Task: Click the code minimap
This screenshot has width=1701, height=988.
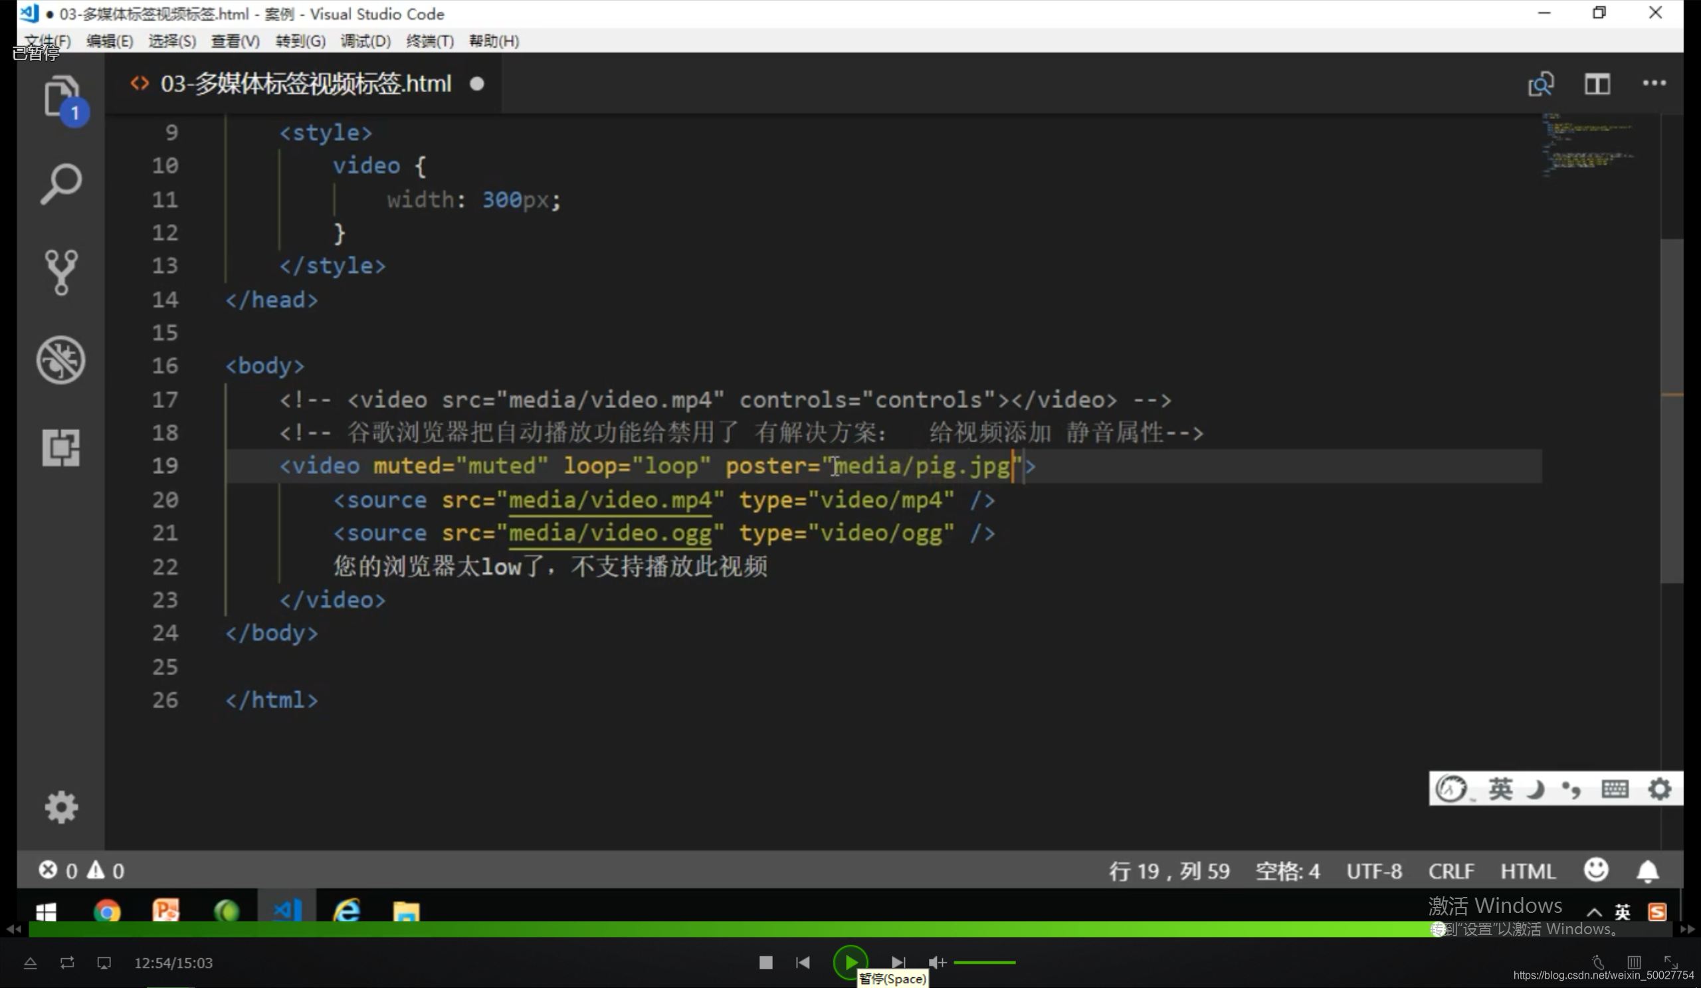Action: pyautogui.click(x=1589, y=145)
